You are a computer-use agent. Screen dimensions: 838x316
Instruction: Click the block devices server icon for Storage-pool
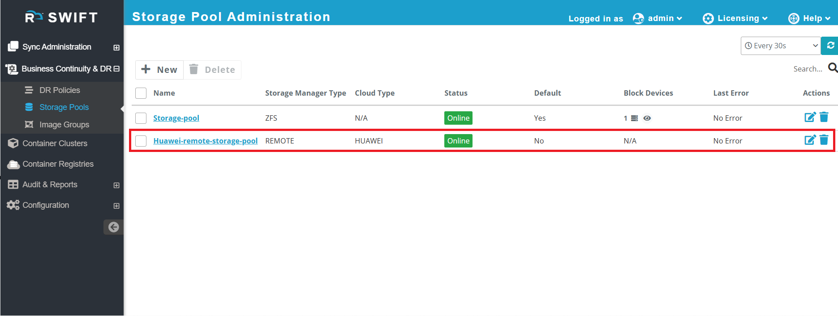pyautogui.click(x=634, y=118)
